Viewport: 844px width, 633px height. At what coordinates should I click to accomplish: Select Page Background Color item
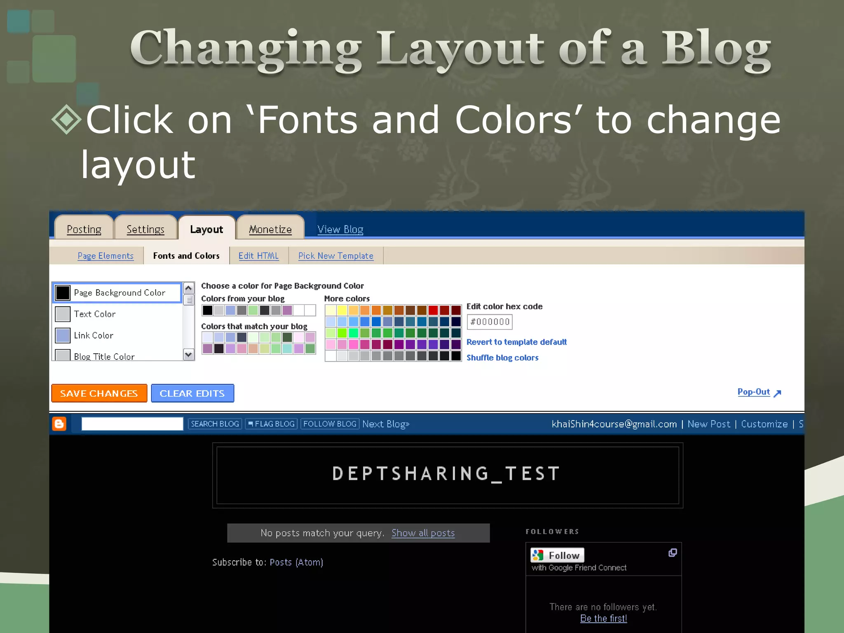click(117, 293)
